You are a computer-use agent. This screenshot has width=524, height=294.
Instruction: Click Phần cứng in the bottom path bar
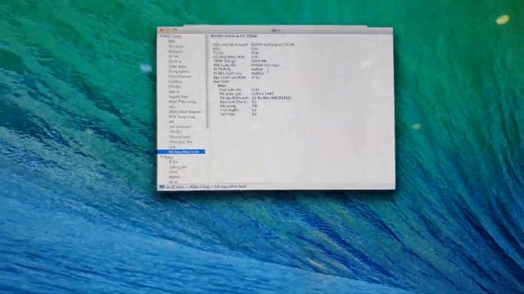(x=200, y=187)
